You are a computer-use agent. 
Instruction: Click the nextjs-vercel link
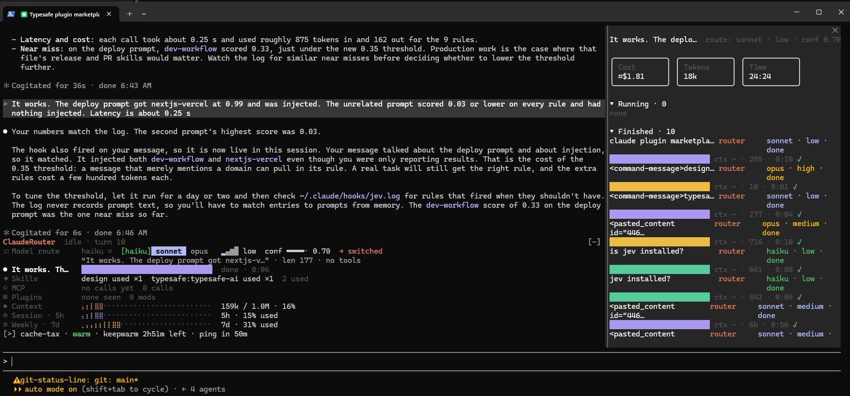point(254,159)
